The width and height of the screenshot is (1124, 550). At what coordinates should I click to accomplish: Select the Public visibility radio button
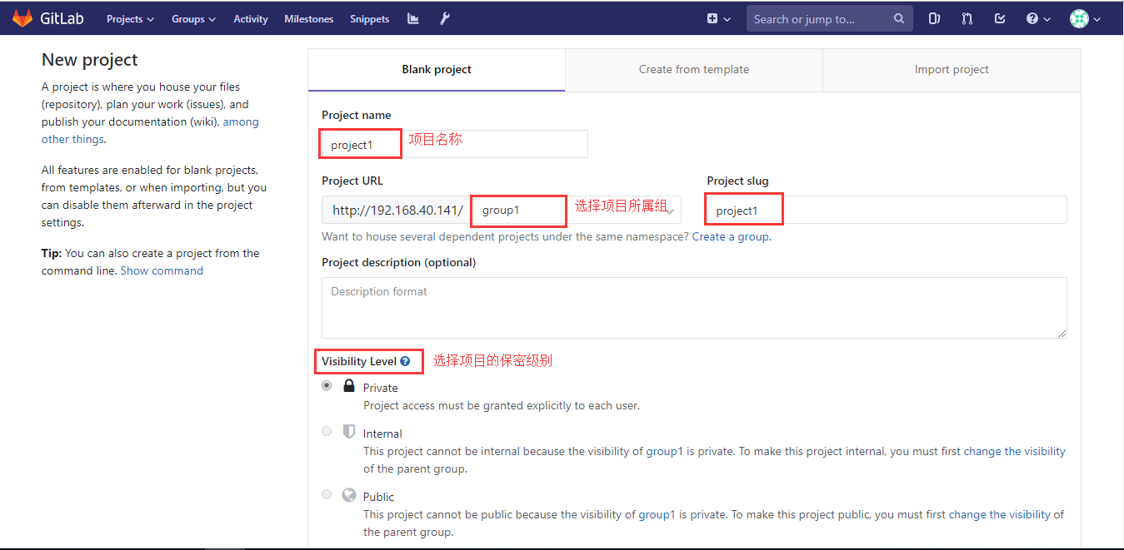[x=327, y=495]
